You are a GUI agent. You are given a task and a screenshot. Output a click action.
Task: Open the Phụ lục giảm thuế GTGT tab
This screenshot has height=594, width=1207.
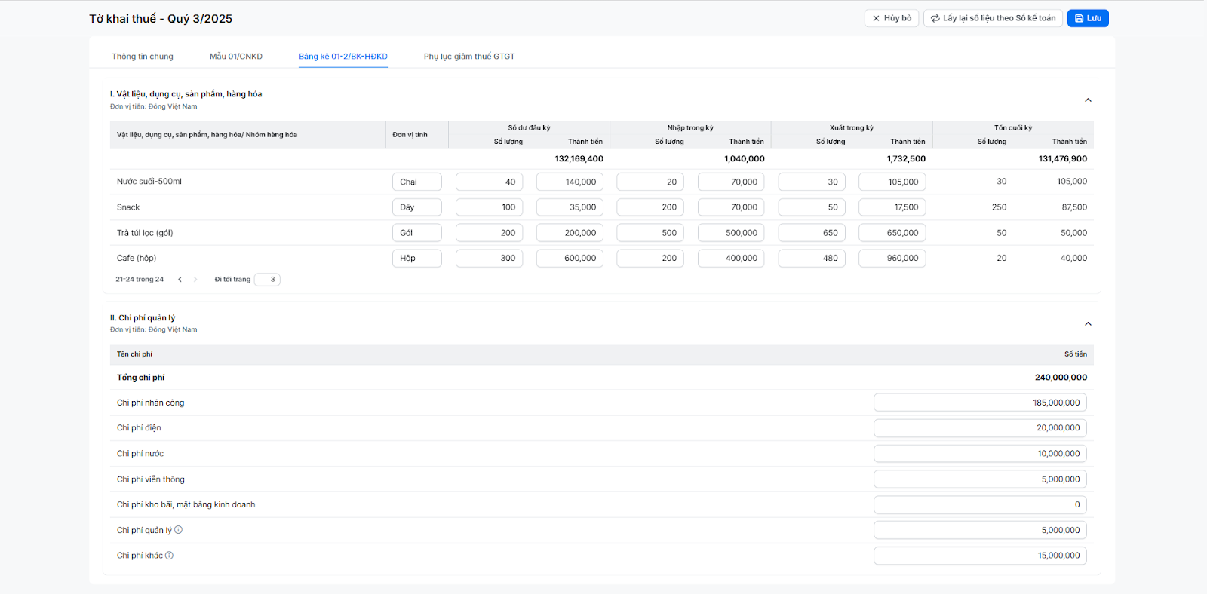point(469,57)
